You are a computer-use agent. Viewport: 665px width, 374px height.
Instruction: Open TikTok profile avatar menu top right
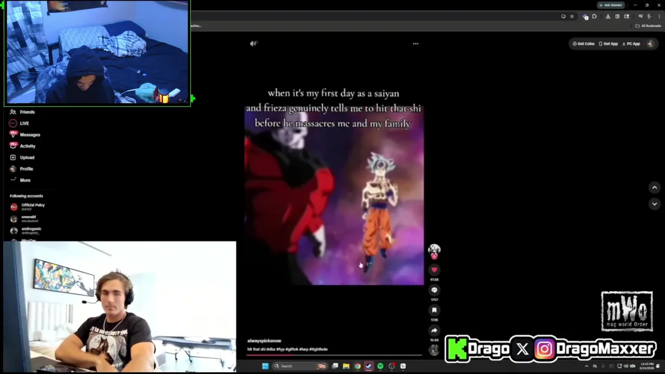(x=650, y=44)
